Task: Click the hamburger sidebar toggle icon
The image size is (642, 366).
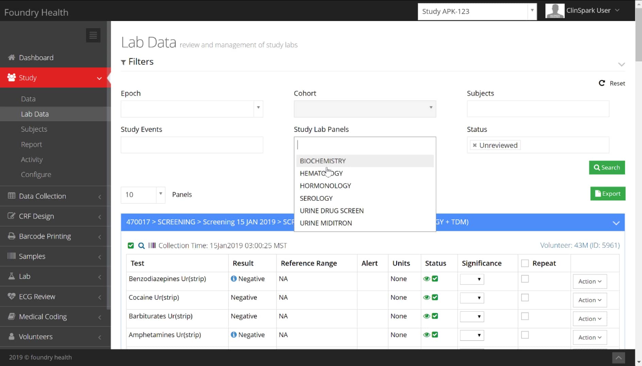Action: click(93, 35)
